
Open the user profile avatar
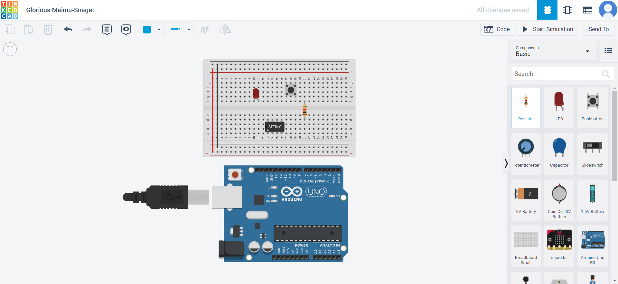[x=608, y=10]
